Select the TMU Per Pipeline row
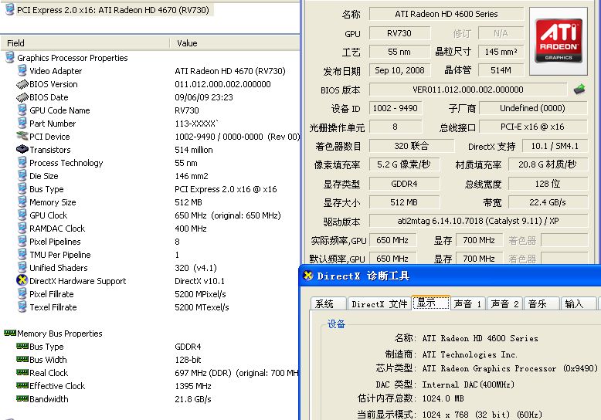 coord(150,255)
